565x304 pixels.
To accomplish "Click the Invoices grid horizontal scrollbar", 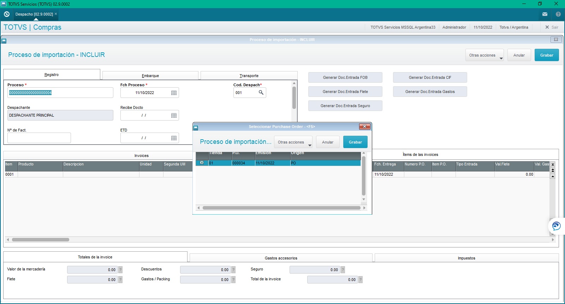I will point(41,240).
